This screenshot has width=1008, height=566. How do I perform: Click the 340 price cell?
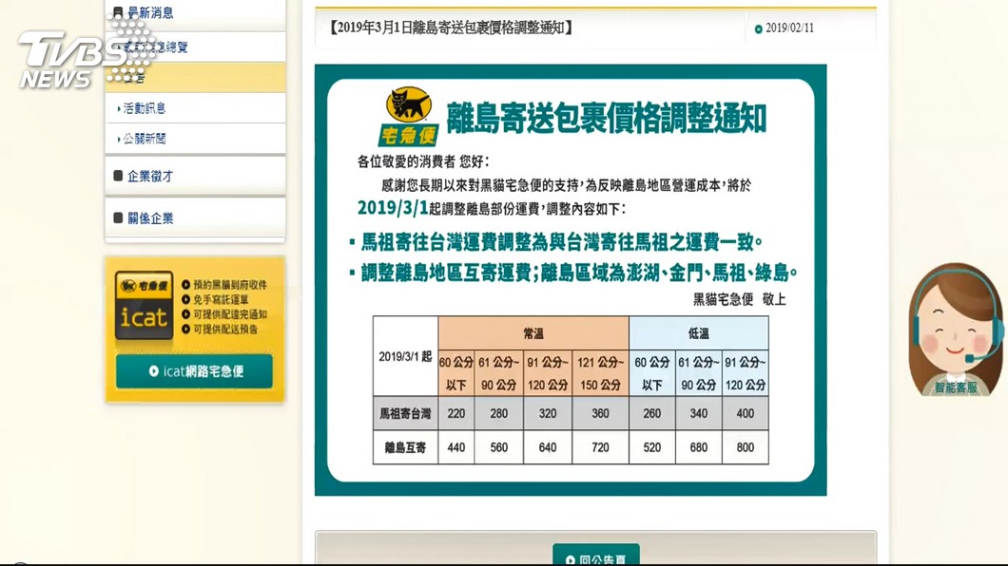[x=699, y=414]
